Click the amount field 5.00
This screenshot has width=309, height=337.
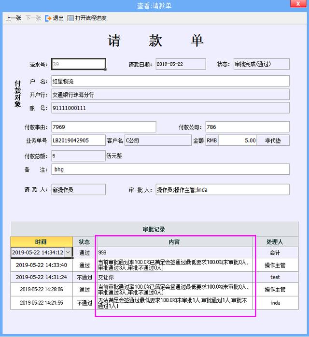[238, 140]
